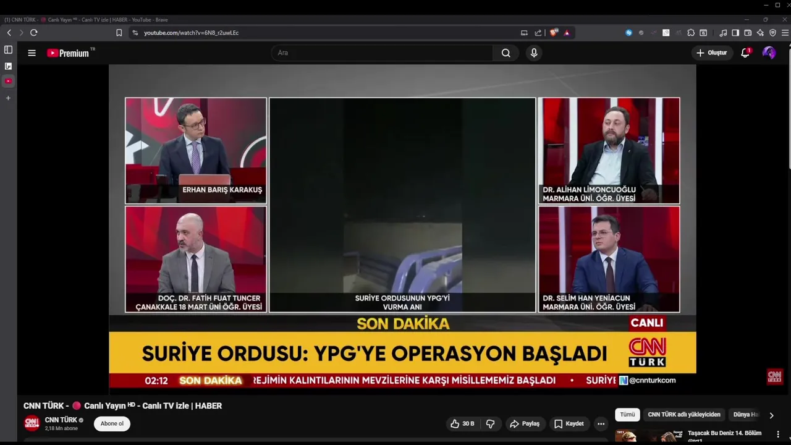The width and height of the screenshot is (791, 445).
Task: Open the 'CNN TÜRK' channel name link
Action: tap(61, 420)
